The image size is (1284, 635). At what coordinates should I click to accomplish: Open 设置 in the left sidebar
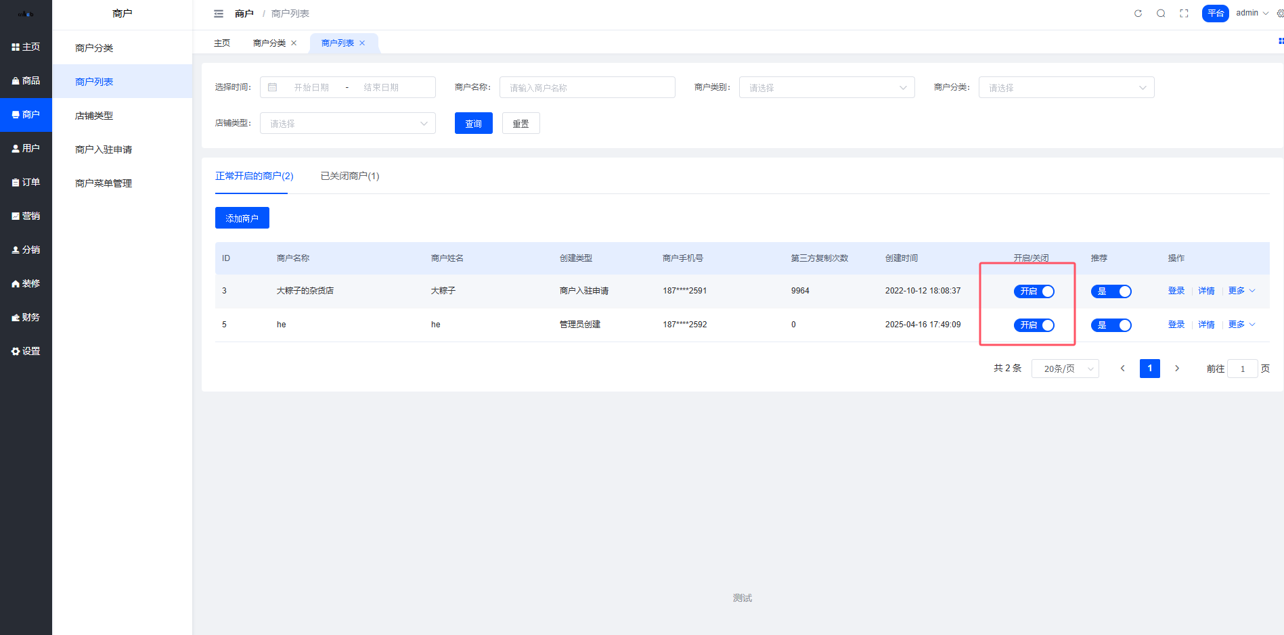pos(26,351)
